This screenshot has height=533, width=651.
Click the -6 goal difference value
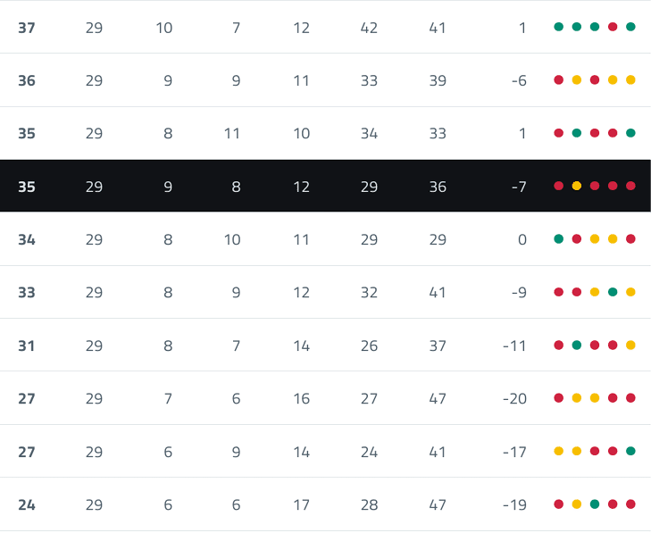click(518, 80)
